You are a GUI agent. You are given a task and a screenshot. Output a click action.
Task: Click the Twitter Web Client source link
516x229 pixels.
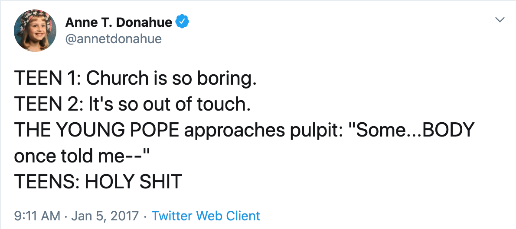(206, 216)
